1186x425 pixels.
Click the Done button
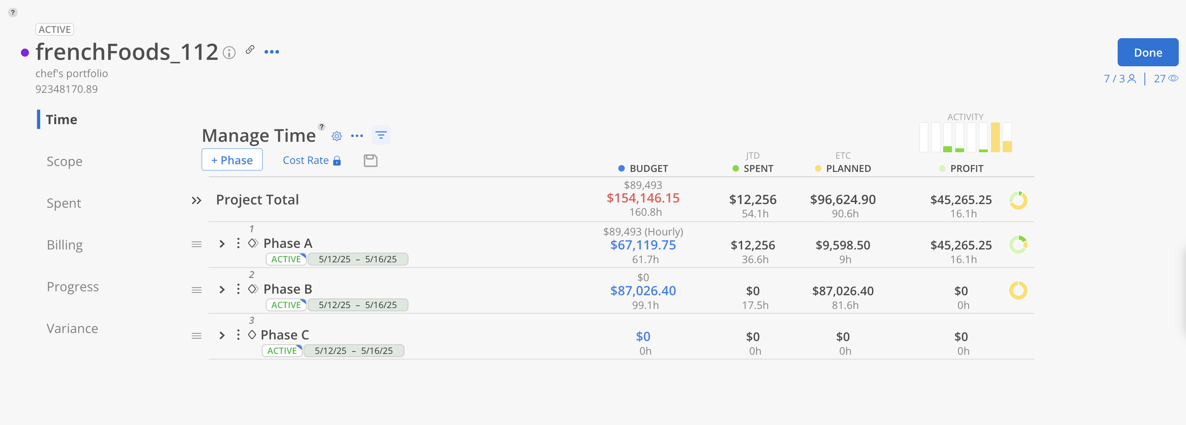point(1148,53)
